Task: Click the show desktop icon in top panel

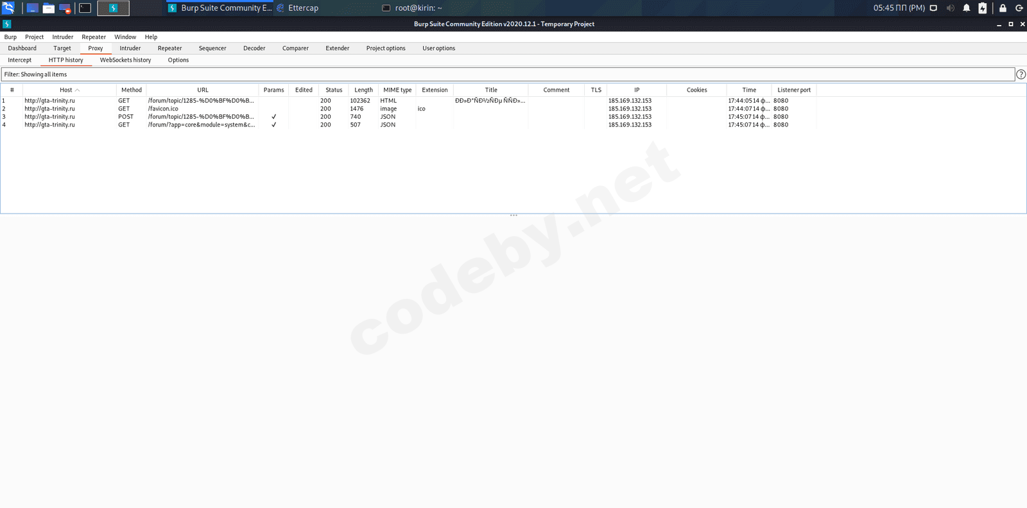Action: pos(32,8)
